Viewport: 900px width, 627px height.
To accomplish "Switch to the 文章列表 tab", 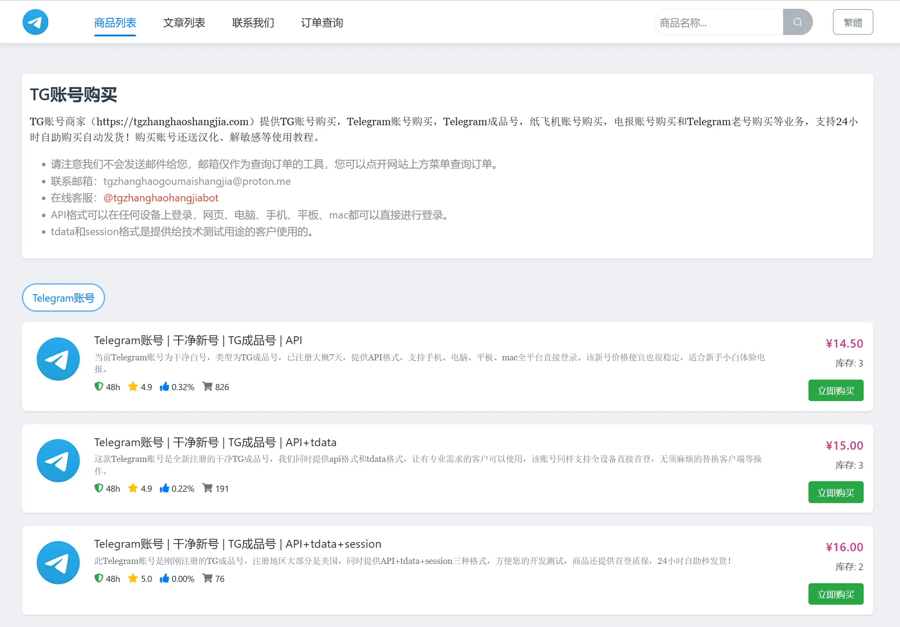I will (x=184, y=23).
